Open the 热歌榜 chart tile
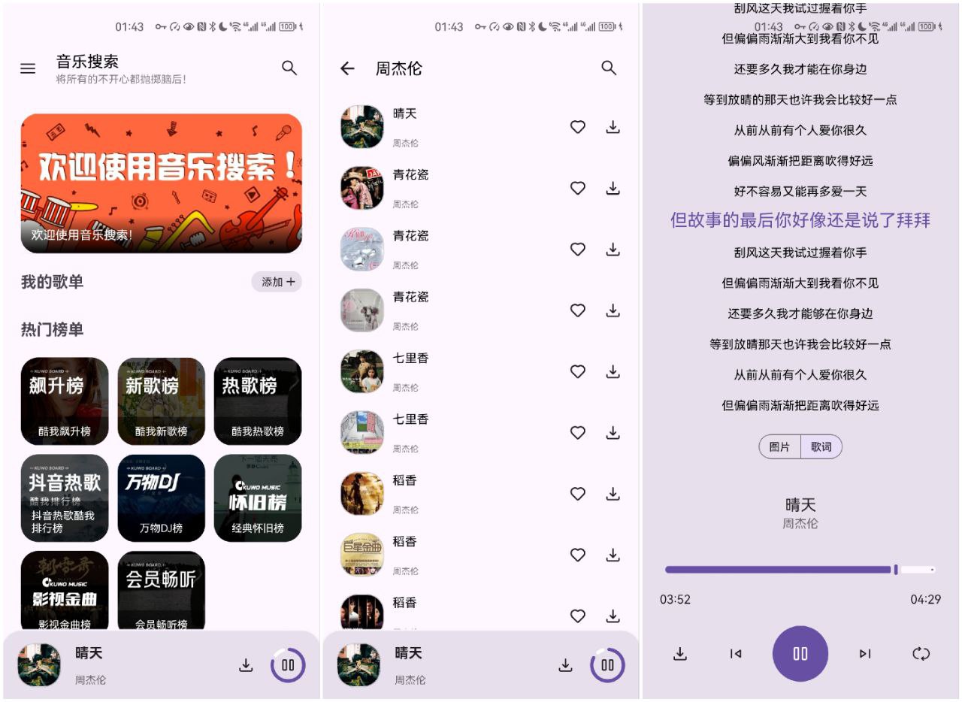 click(x=258, y=401)
